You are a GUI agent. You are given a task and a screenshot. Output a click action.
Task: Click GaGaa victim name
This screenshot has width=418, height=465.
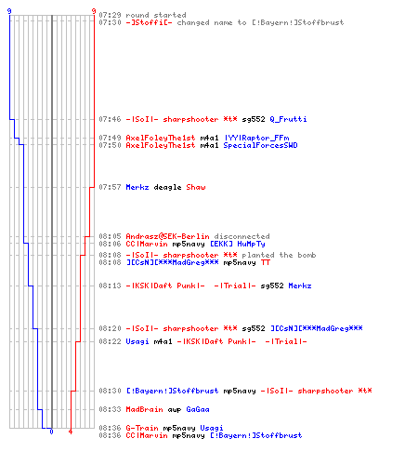click(198, 409)
